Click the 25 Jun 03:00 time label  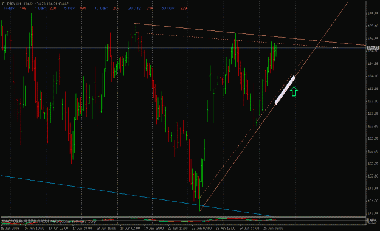point(274,229)
